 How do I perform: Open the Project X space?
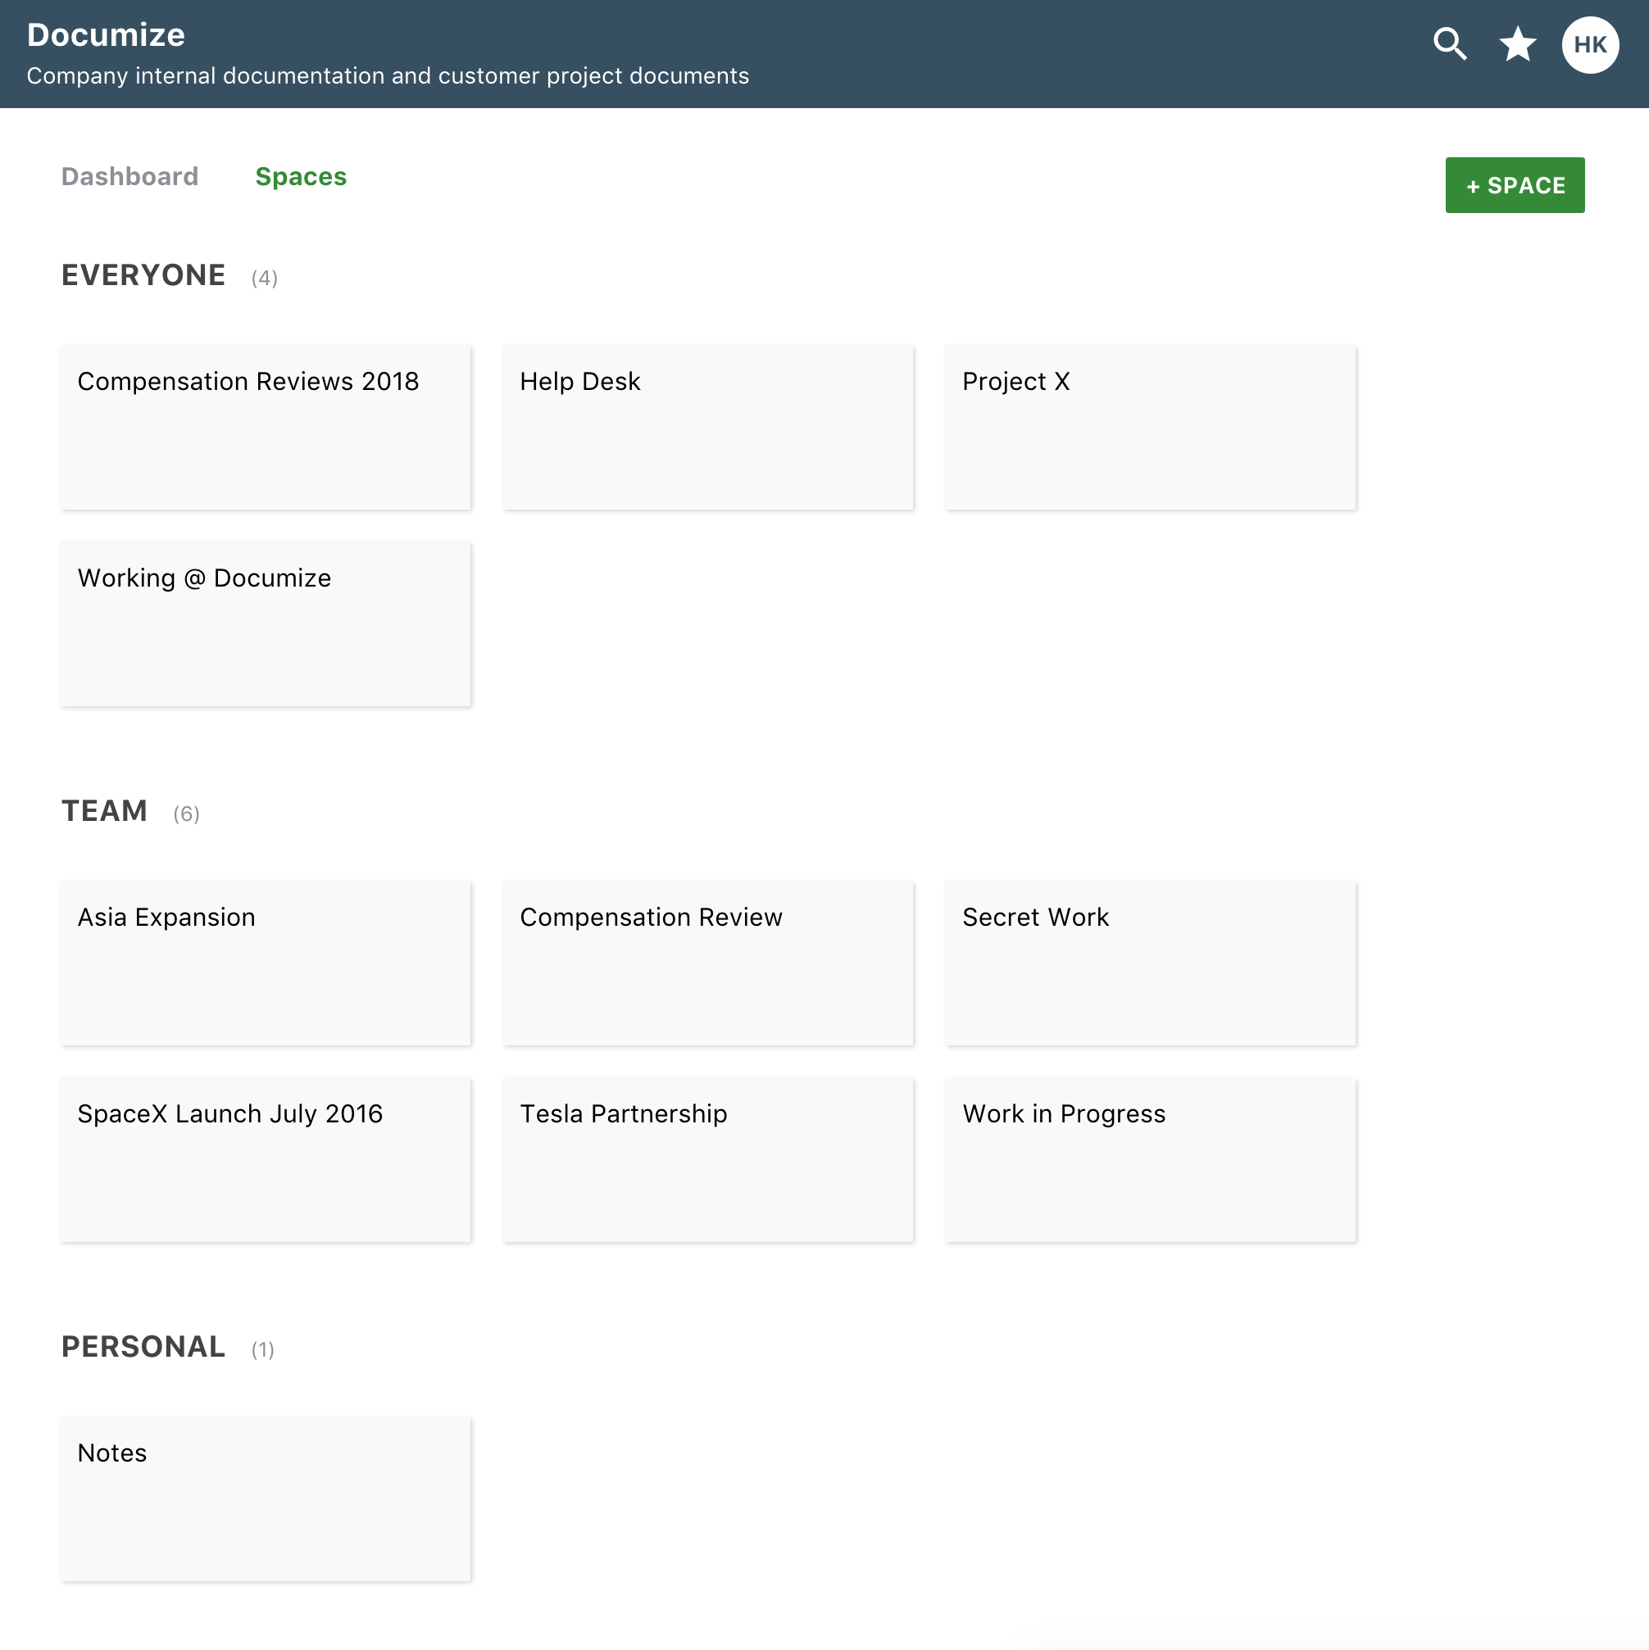click(1150, 427)
